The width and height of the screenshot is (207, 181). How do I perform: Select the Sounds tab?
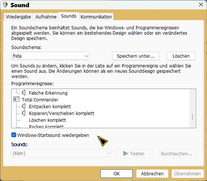69,16
